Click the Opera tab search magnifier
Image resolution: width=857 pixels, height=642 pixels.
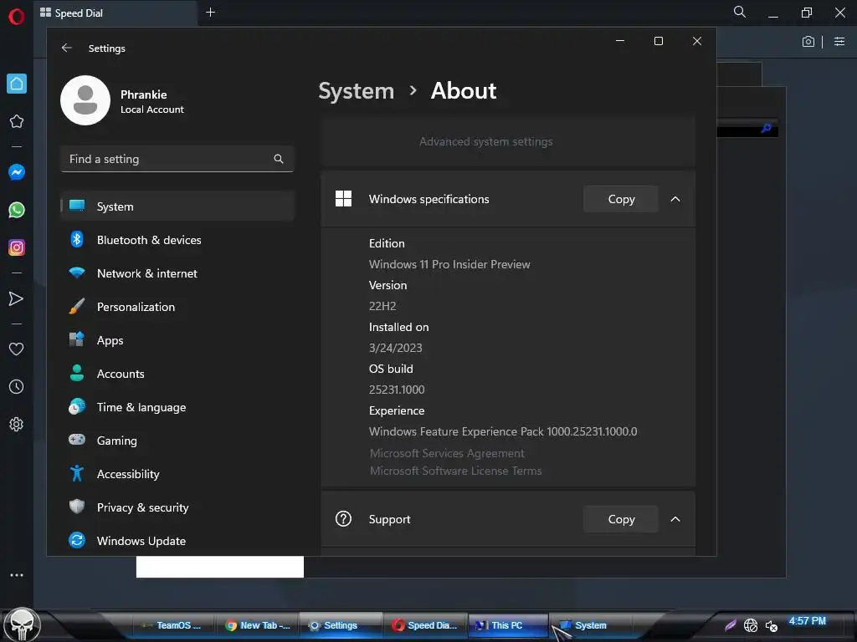coord(739,12)
